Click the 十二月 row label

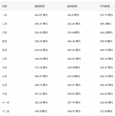point(6,111)
